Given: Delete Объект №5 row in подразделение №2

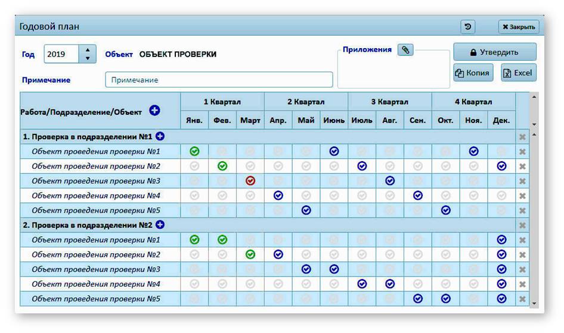Looking at the screenshot, I should tap(522, 299).
